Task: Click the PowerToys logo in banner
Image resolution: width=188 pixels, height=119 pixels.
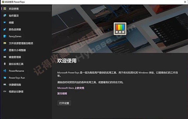Action: 120,29
